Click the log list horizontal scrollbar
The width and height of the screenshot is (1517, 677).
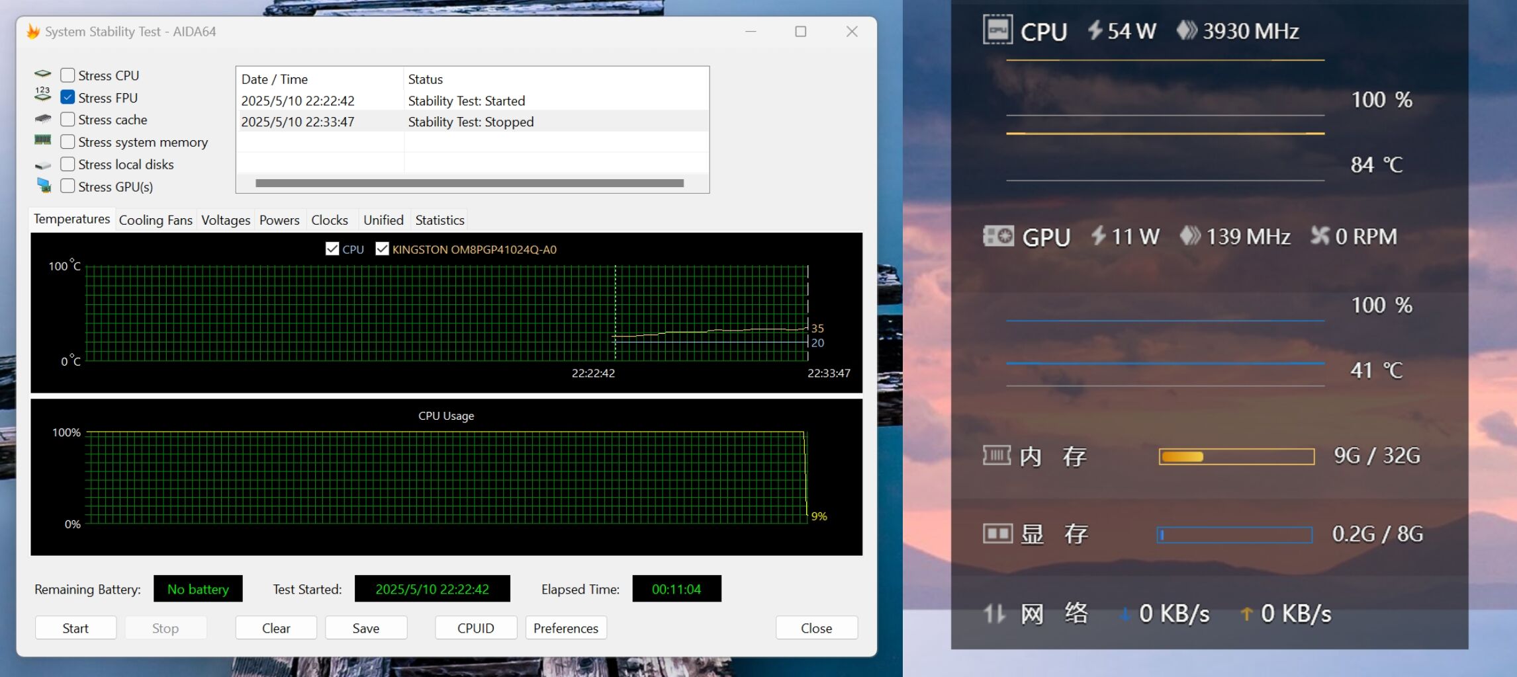469,183
